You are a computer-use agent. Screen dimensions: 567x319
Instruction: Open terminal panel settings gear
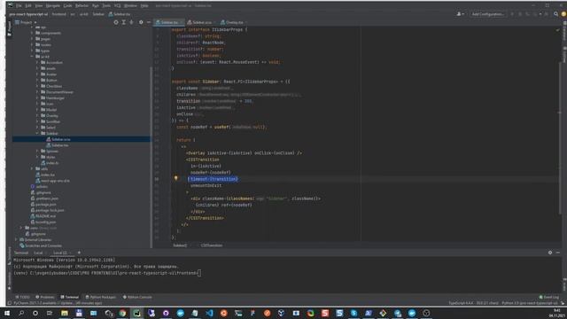[x=550, y=253]
